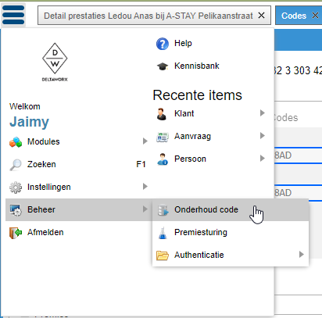The height and width of the screenshot is (318, 322).
Task: Expand the Klant recent items arrow
Action: pyautogui.click(x=263, y=113)
